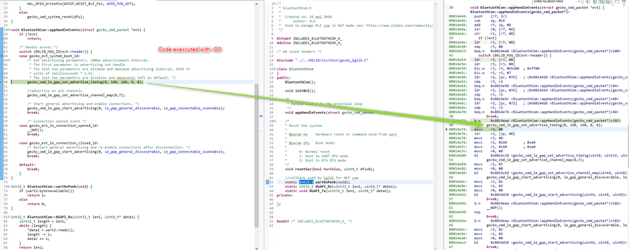Collapse the header comment at line 1 of bluetoothCom.h

pos(275,3)
